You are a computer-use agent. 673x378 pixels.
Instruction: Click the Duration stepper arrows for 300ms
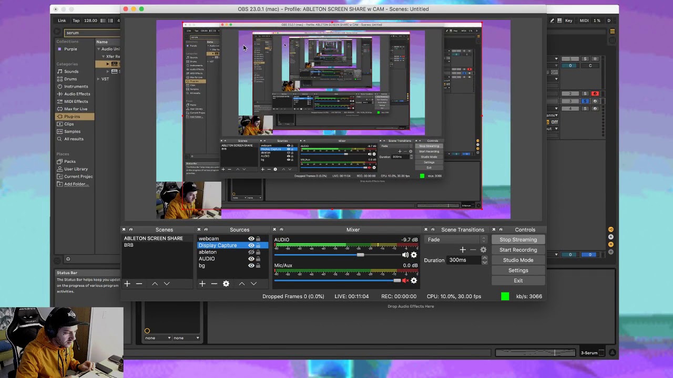point(484,260)
